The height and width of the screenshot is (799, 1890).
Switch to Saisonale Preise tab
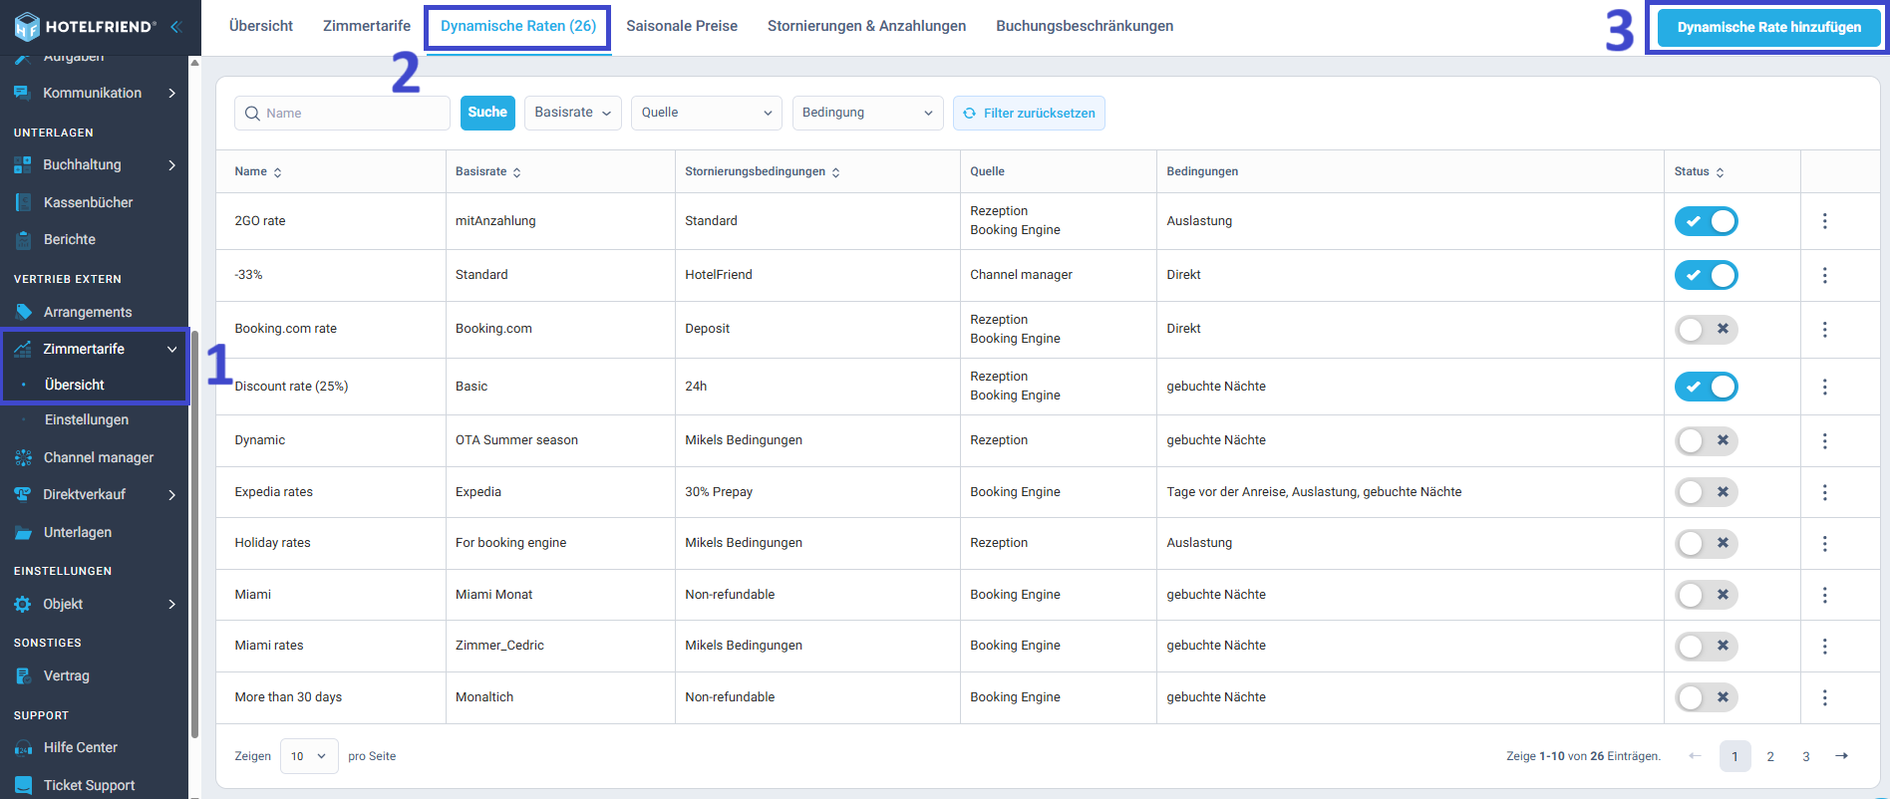(x=681, y=26)
